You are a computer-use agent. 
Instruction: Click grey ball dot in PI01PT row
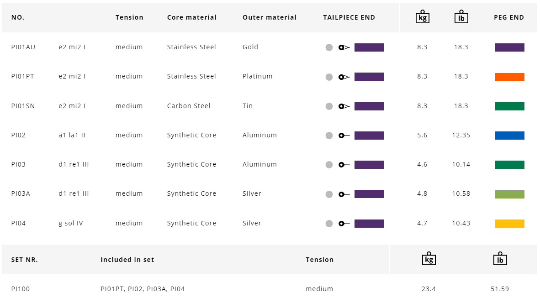click(x=329, y=77)
